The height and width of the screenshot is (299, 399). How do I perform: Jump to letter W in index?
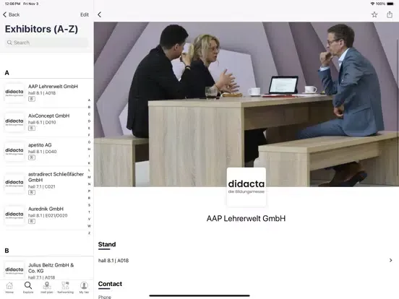pos(89,226)
